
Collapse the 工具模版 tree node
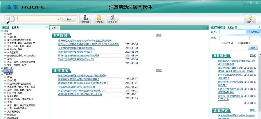tap(2, 74)
